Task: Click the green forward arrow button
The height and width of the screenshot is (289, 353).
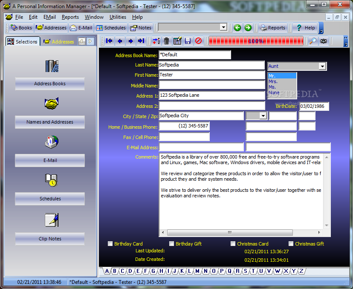Action: (248, 28)
